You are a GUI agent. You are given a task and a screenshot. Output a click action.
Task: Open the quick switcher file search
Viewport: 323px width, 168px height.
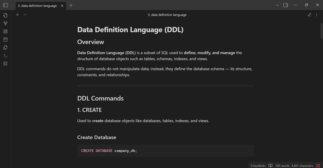(x=5, y=15)
